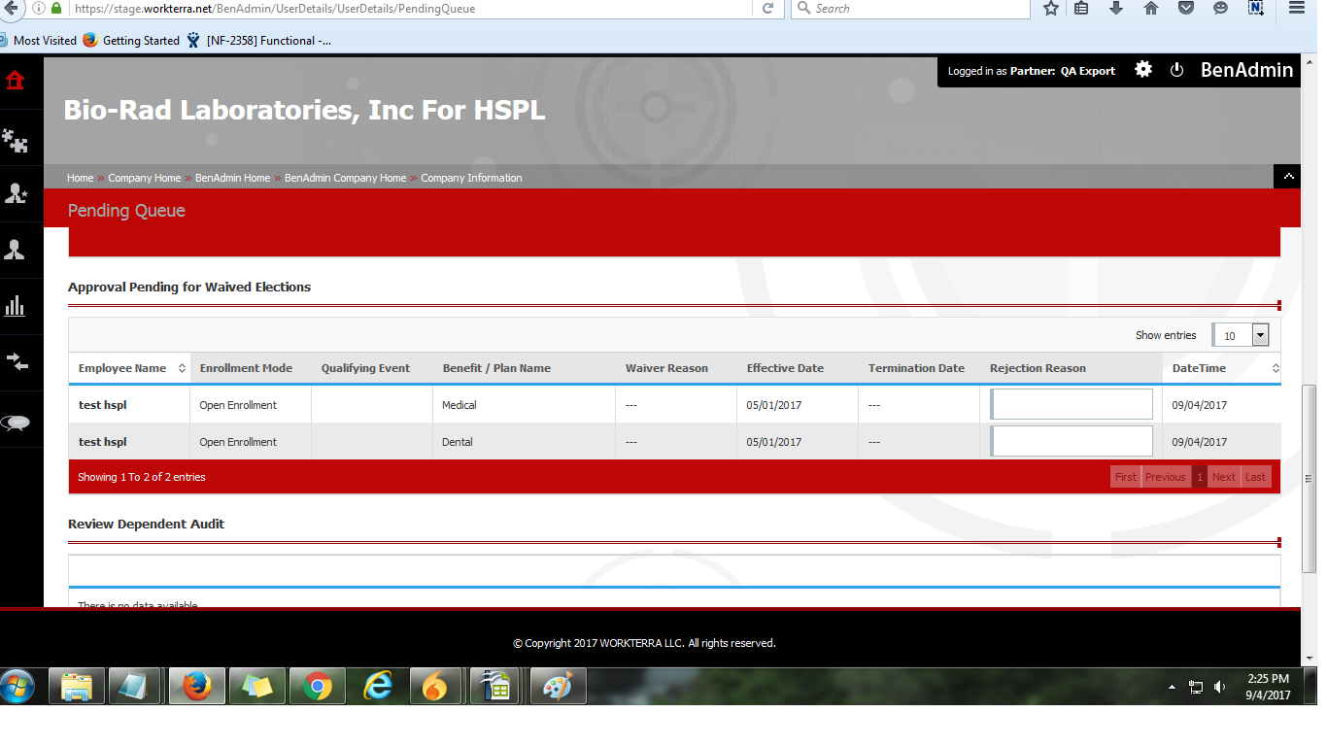This screenshot has height=746, width=1327.
Task: Click the taskbar clock showing 2:25 PM
Action: point(1268,687)
